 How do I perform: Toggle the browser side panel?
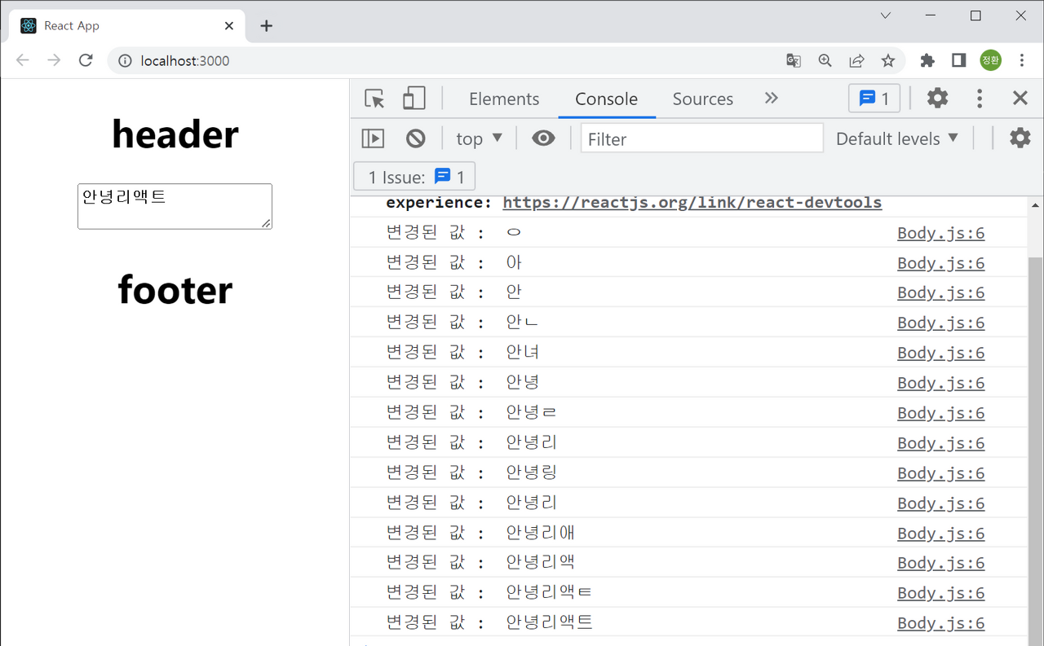(959, 60)
